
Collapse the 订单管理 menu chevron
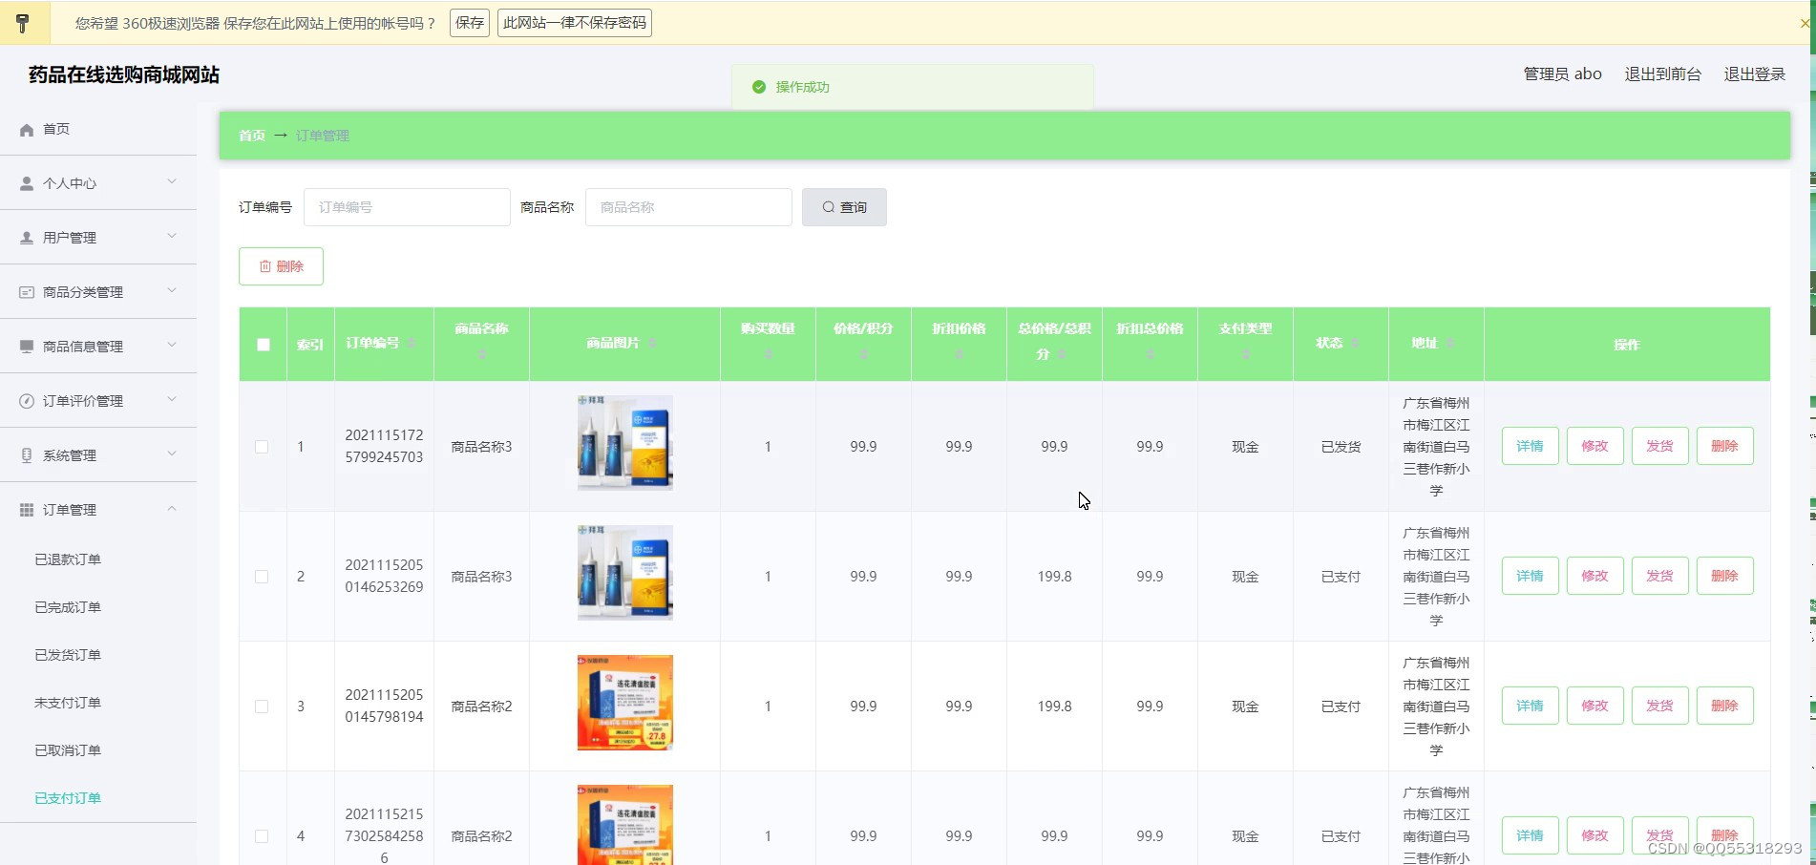172,508
